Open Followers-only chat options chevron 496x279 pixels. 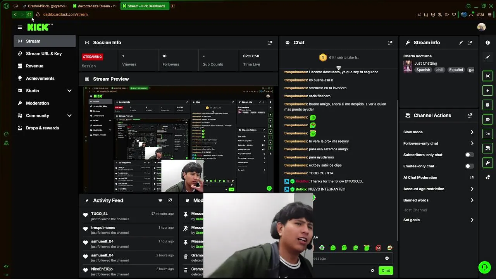tap(472, 143)
